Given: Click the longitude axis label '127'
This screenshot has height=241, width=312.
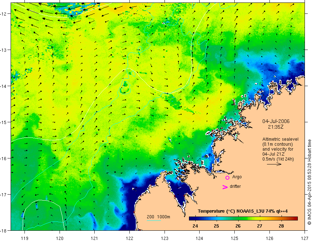Looking at the screenshot, I should [x=305, y=238].
